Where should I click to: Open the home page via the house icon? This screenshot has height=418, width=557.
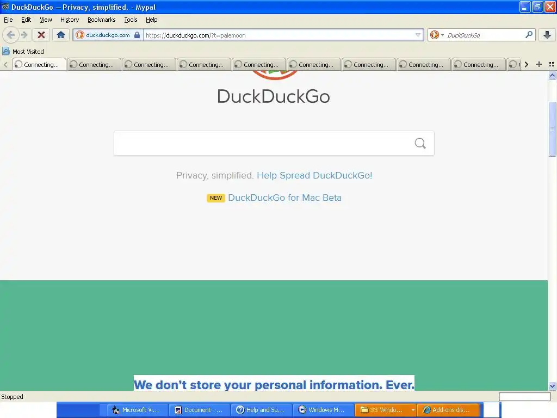pyautogui.click(x=61, y=35)
